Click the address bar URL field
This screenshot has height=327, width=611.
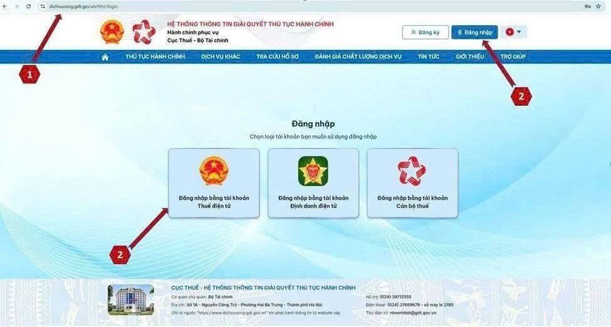click(x=311, y=6)
